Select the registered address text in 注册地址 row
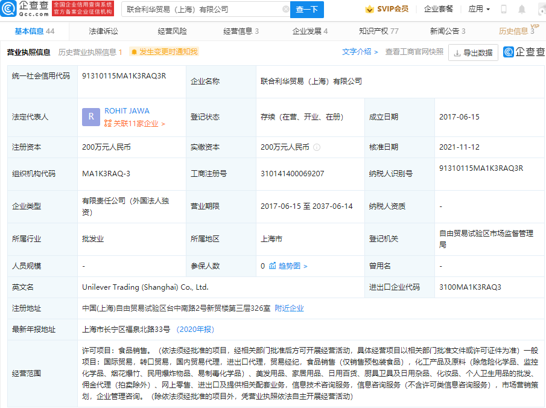Image resolution: width=546 pixels, height=408 pixels. point(176,308)
